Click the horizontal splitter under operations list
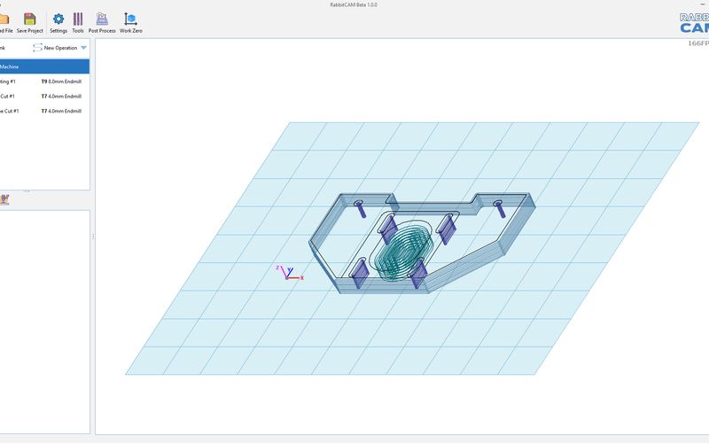Viewport: 709px width, 443px height. point(27,190)
